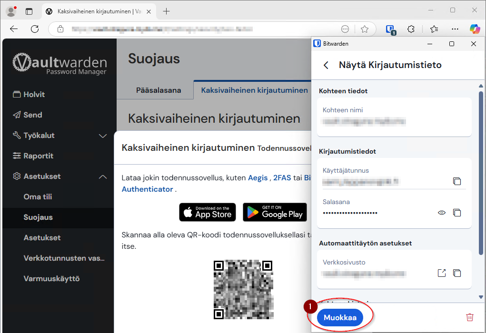Open browser Settings and more menu
The width and height of the screenshot is (486, 333).
tap(455, 29)
